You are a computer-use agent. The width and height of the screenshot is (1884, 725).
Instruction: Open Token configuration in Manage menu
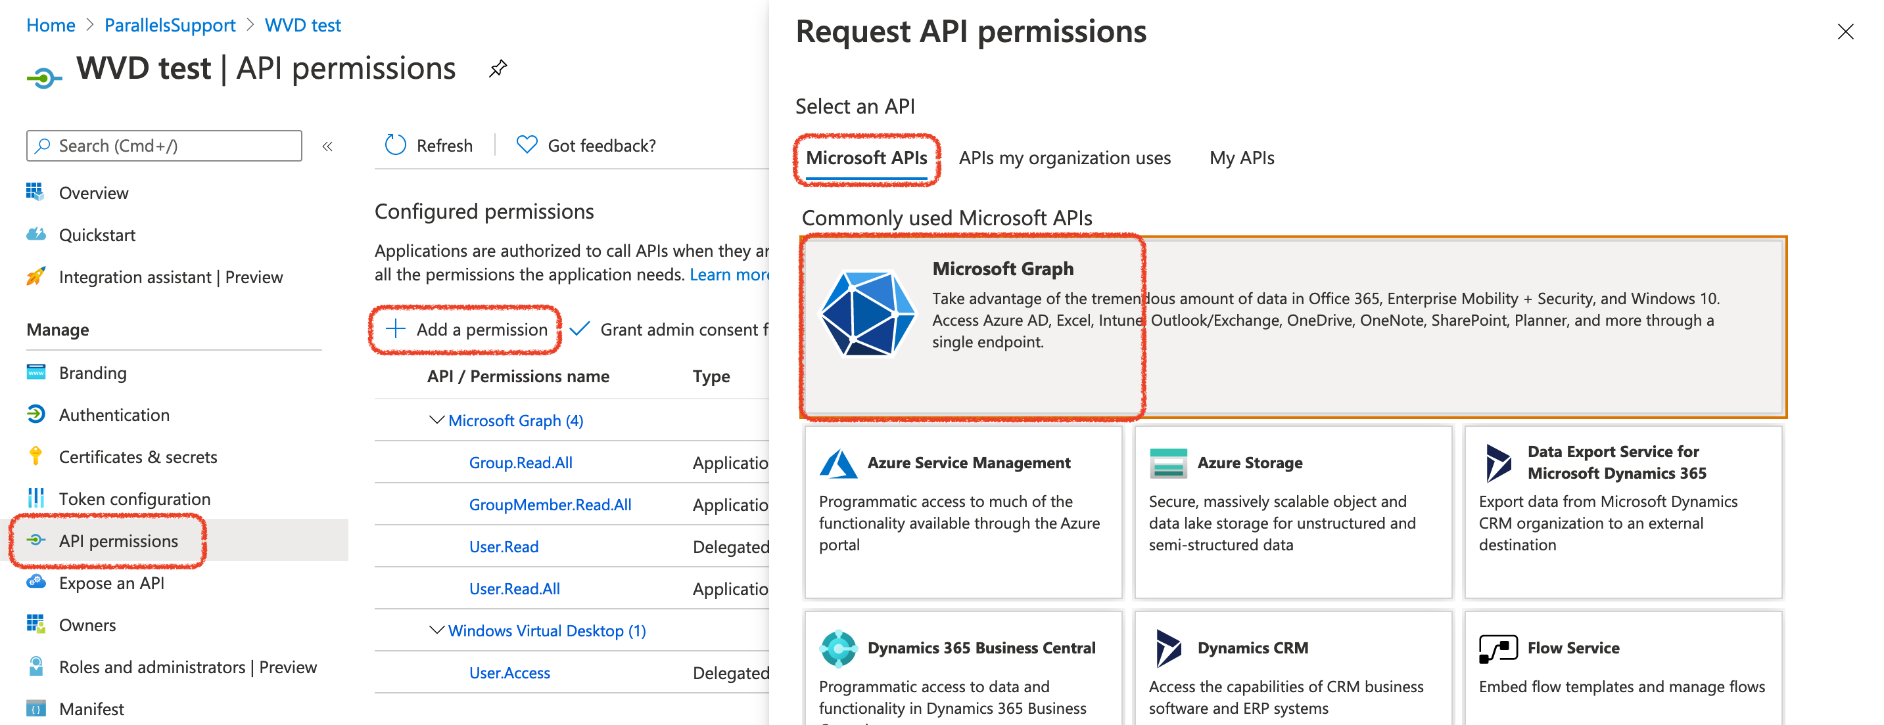click(135, 498)
